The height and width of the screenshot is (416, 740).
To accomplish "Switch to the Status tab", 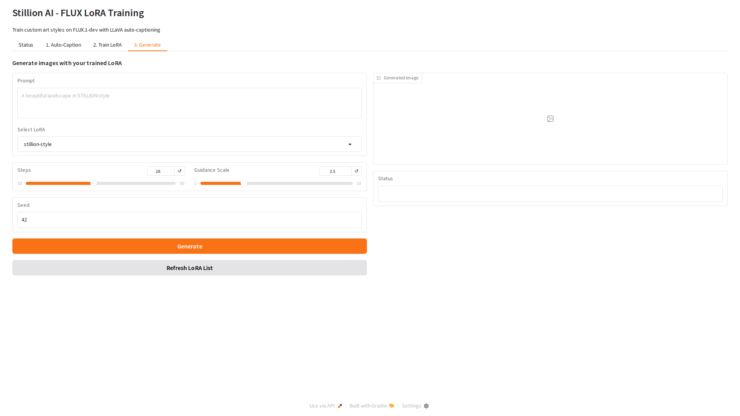I will [26, 45].
